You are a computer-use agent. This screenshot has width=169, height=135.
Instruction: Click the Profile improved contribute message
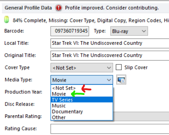[112, 8]
